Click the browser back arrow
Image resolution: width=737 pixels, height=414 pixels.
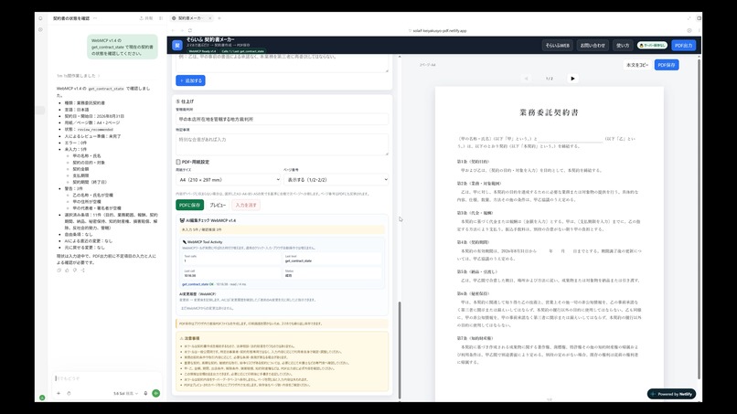(174, 30)
